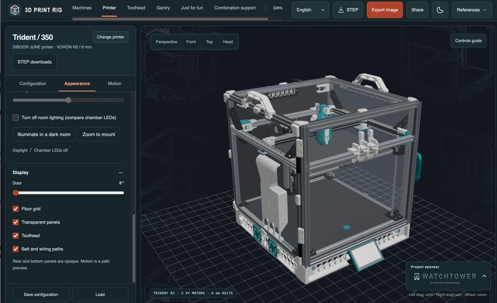The height and width of the screenshot is (303, 497).
Task: Uncheck Transparent panels checkbox
Action: [16, 222]
